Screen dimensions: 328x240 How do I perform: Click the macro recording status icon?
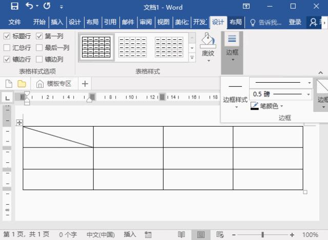click(x=148, y=234)
